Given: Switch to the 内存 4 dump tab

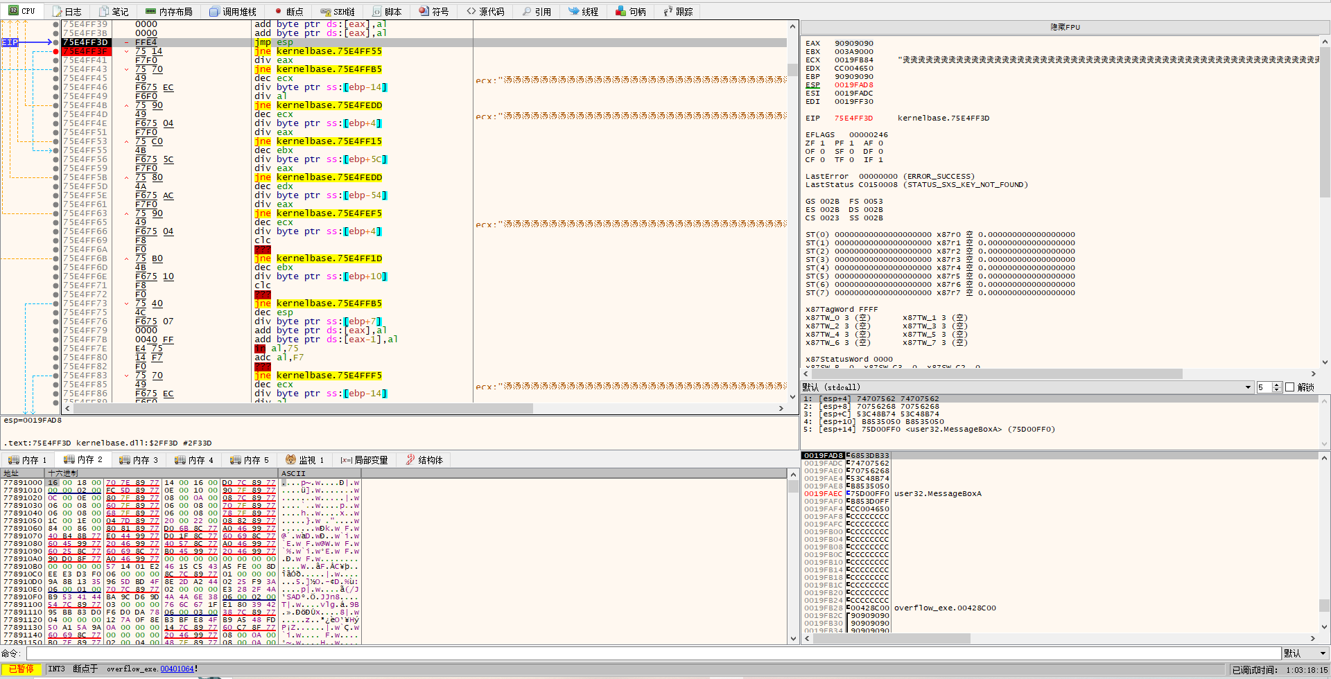Looking at the screenshot, I should (x=194, y=460).
